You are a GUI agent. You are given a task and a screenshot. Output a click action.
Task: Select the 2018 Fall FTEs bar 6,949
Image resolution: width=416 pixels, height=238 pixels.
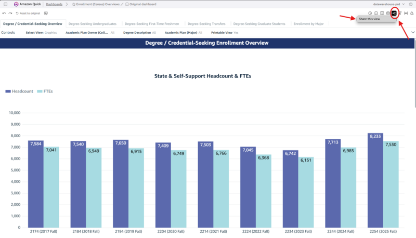click(x=94, y=188)
